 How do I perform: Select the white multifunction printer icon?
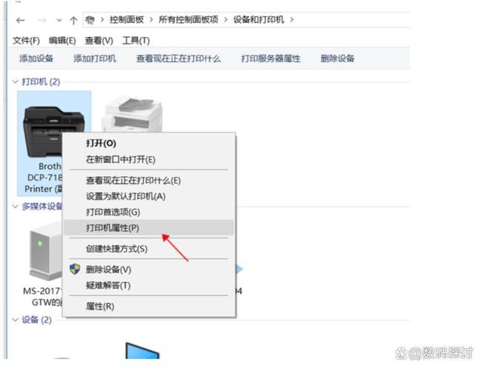(132, 114)
